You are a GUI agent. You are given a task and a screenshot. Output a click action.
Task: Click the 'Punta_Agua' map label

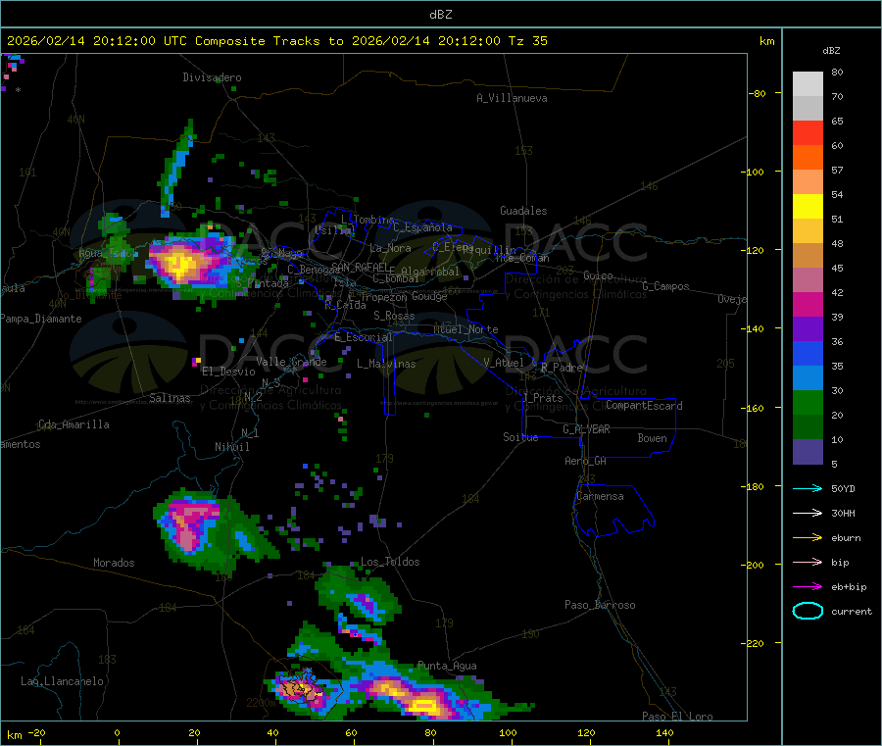click(447, 666)
